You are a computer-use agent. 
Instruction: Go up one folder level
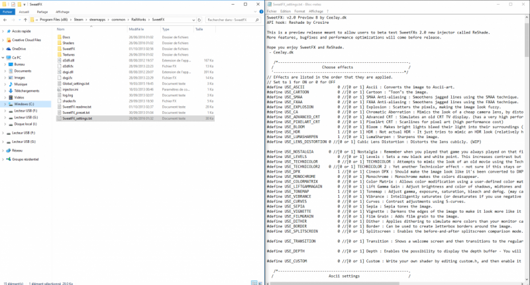(25, 20)
